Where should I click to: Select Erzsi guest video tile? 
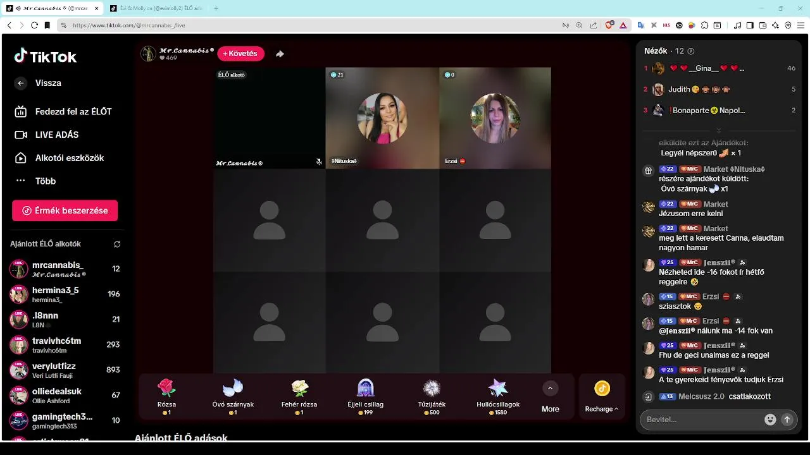click(x=495, y=118)
